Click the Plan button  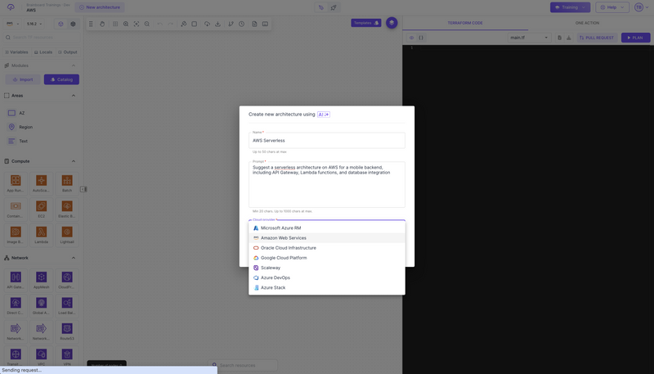(635, 38)
